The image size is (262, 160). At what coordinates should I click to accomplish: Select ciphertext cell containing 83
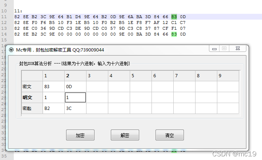53,87
